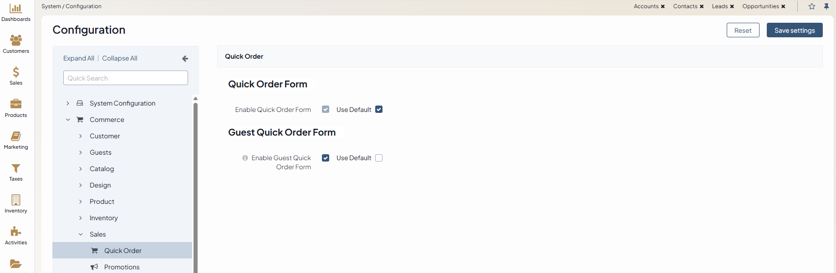Collapse the configuration sidebar with the arrow
The height and width of the screenshot is (273, 836).
[x=185, y=59]
